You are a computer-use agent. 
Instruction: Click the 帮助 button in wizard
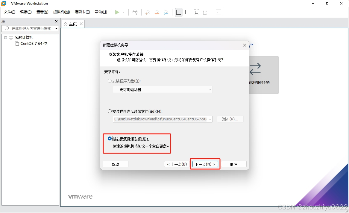pyautogui.click(x=115, y=164)
